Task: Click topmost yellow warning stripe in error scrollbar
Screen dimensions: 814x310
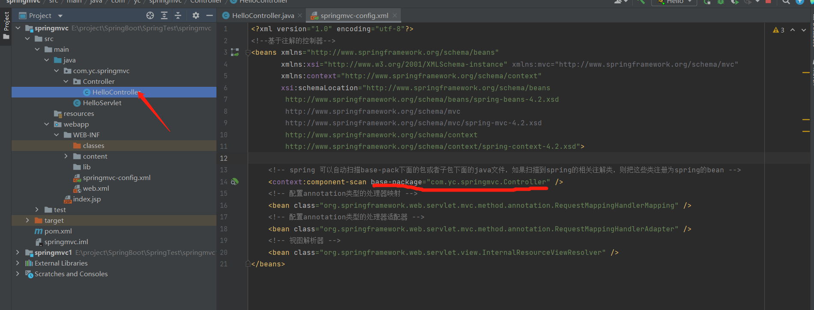Action: [x=806, y=73]
